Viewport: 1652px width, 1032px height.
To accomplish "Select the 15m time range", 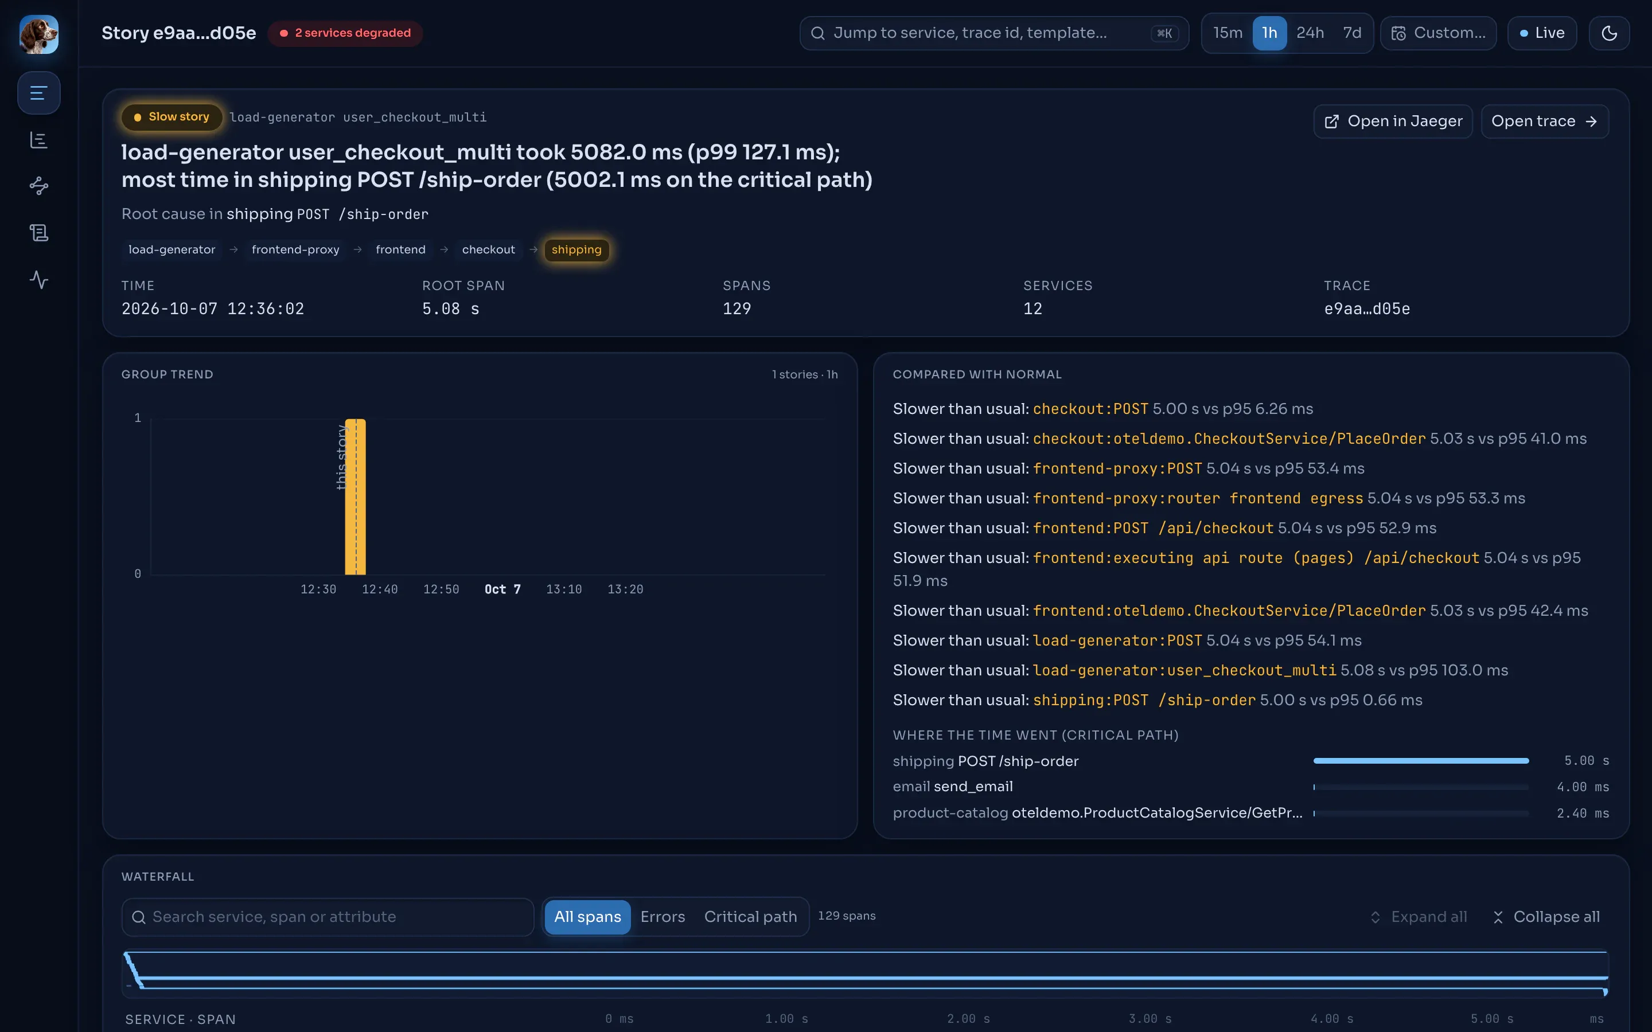I will pos(1228,33).
